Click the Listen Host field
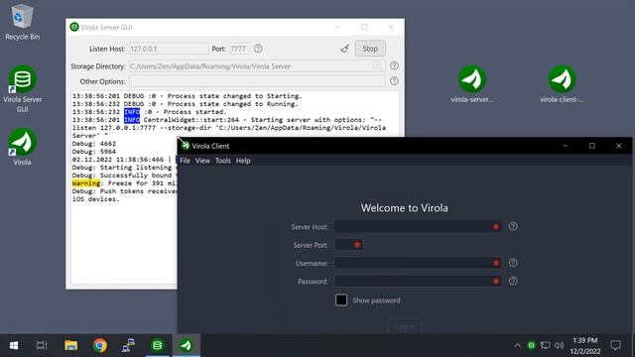This screenshot has height=357, width=635. [169, 49]
